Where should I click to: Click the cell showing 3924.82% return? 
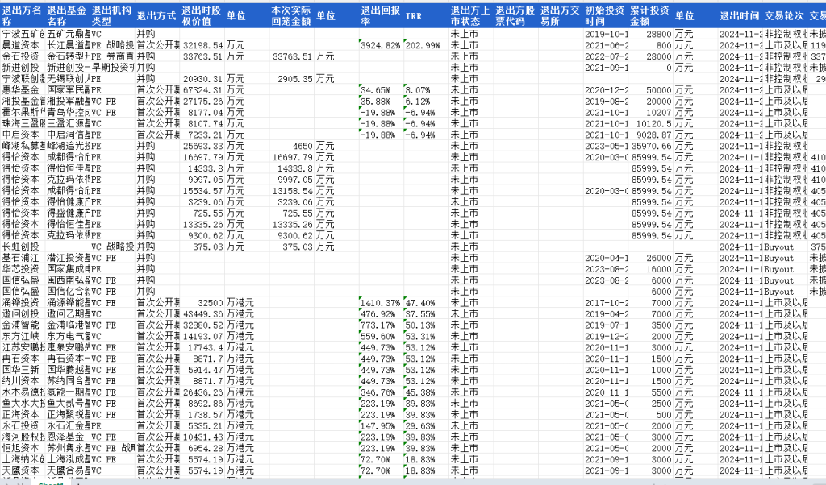[x=380, y=46]
